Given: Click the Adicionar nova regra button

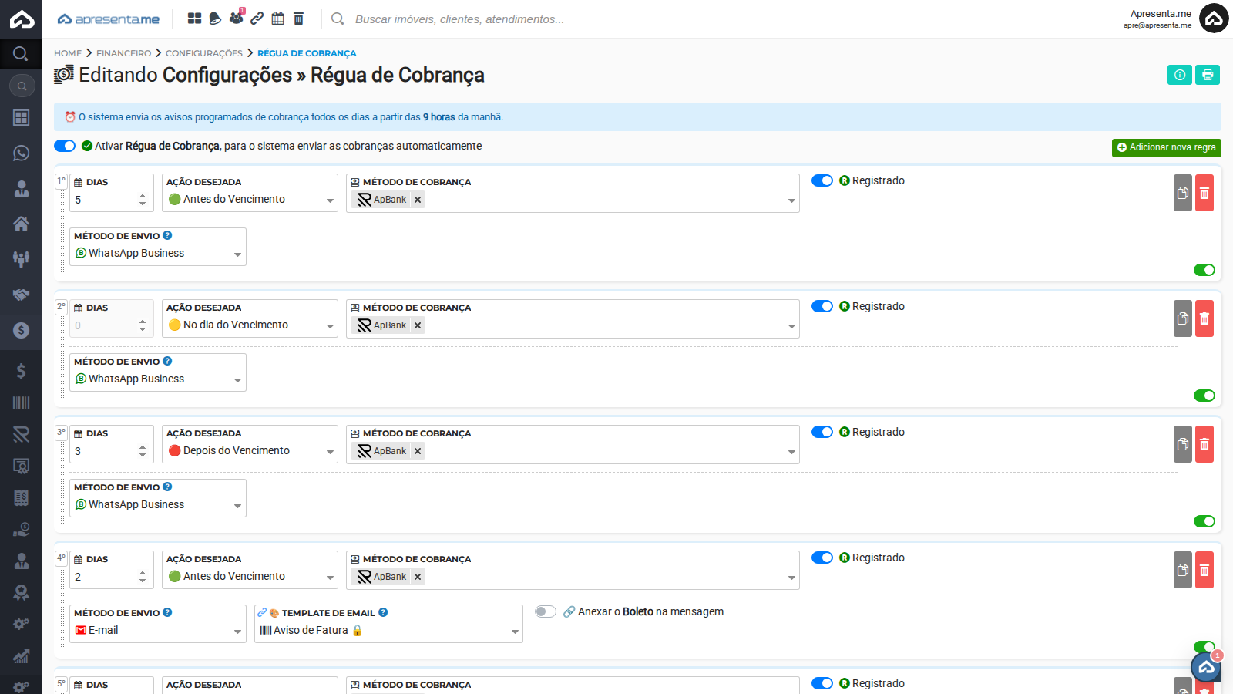Looking at the screenshot, I should coord(1166,147).
